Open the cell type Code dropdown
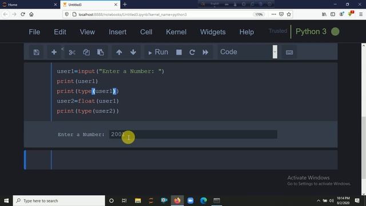This screenshot has width=366, height=206. (248, 52)
